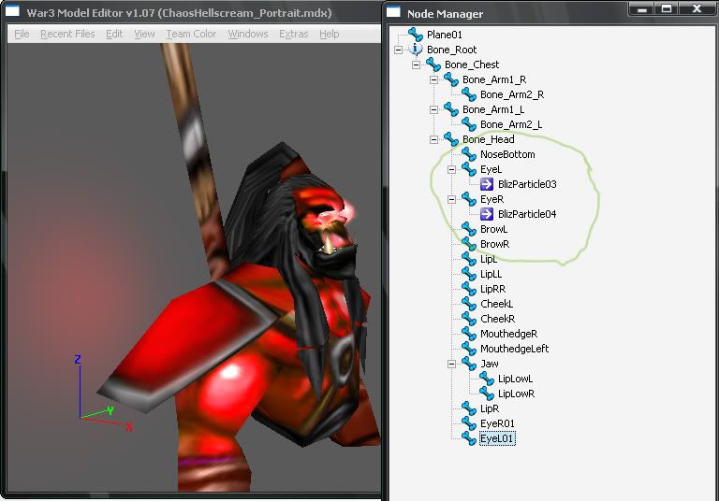719x501 pixels.
Task: Click the bone icon beside LipL
Action: tap(469, 259)
